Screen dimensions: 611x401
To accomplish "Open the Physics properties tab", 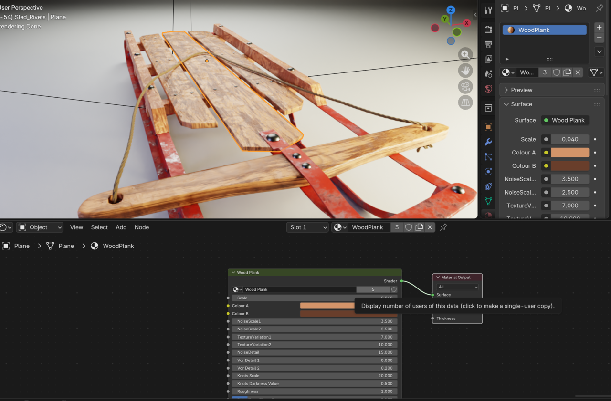I will coord(488,172).
